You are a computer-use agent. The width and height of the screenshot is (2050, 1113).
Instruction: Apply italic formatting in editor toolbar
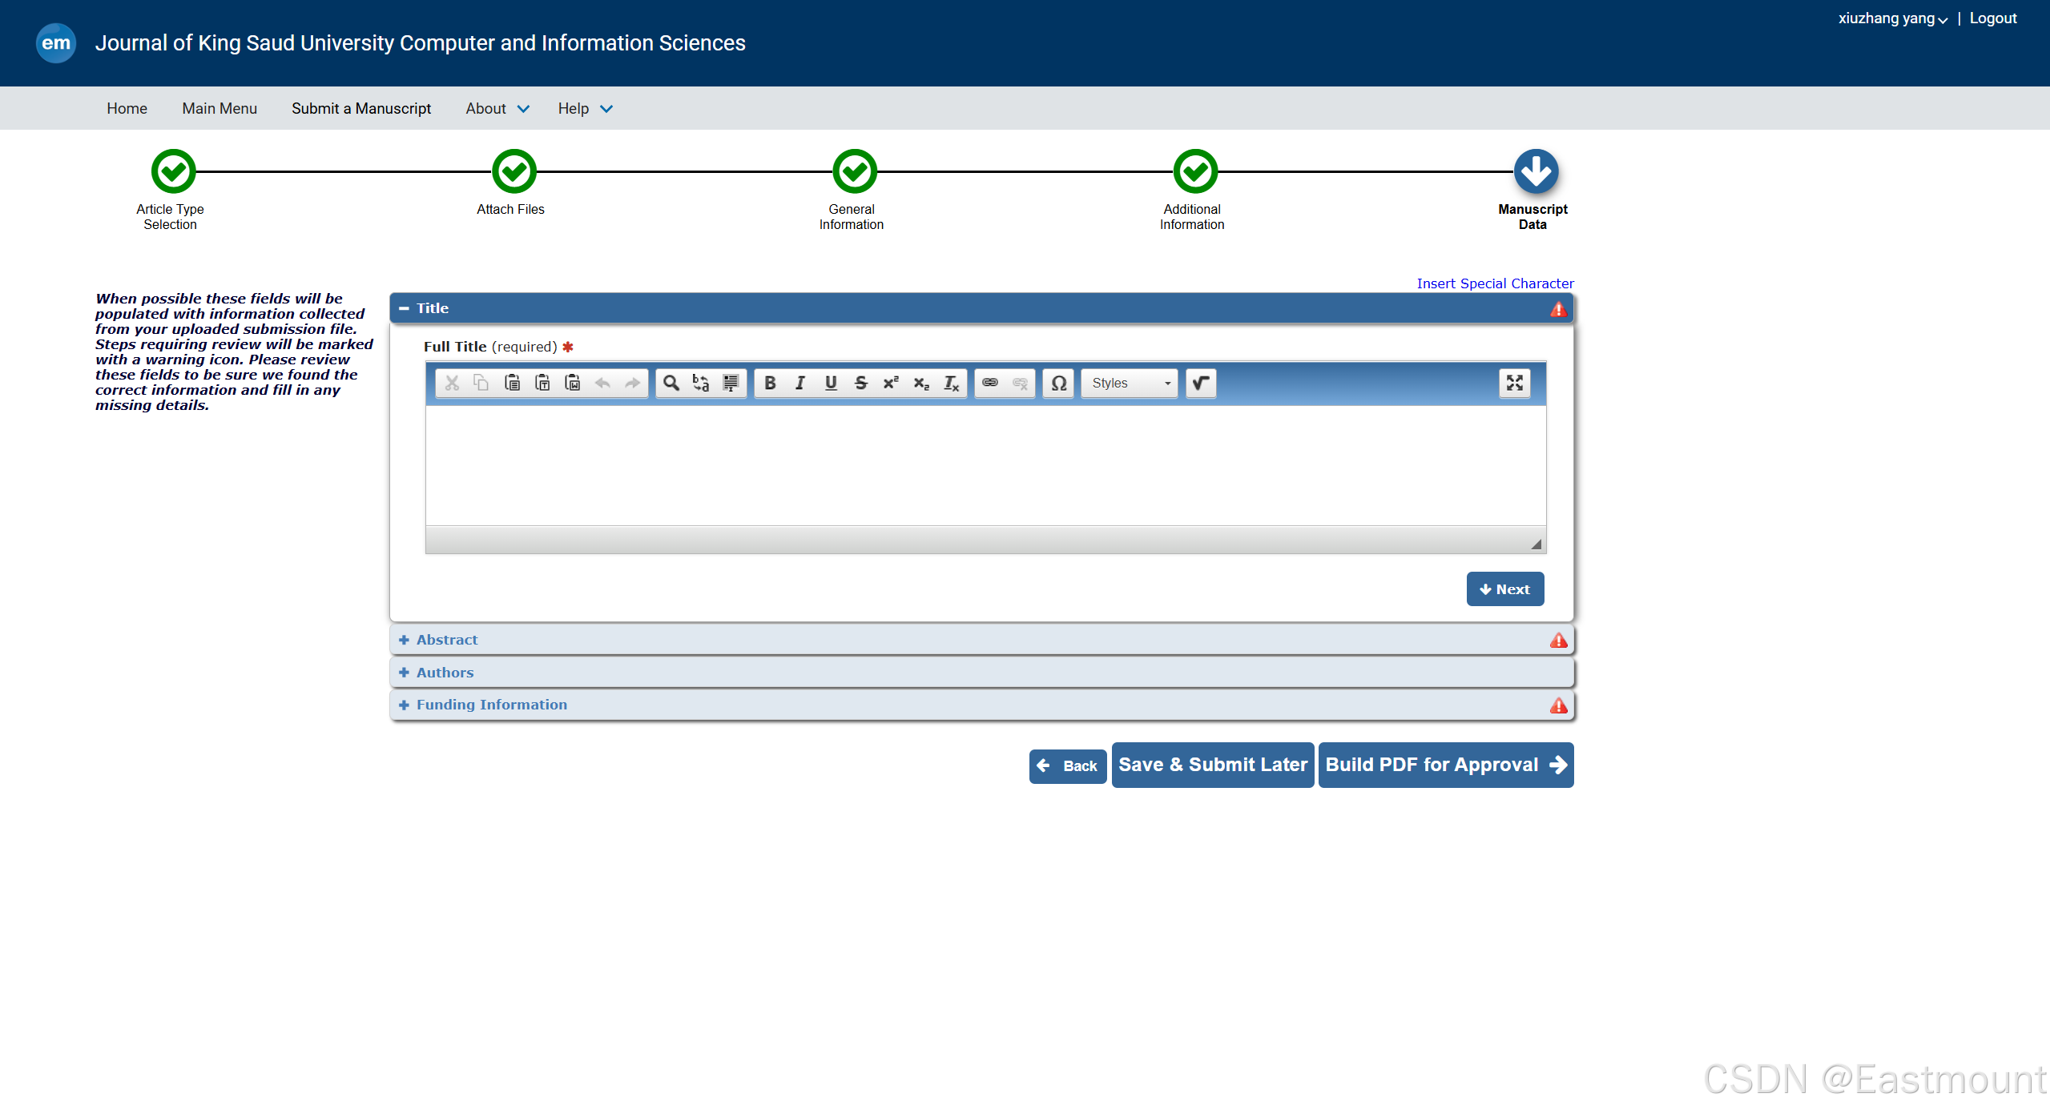(799, 383)
